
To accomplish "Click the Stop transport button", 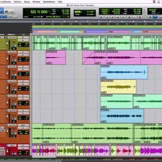I will pyautogui.click(x=129, y=17).
